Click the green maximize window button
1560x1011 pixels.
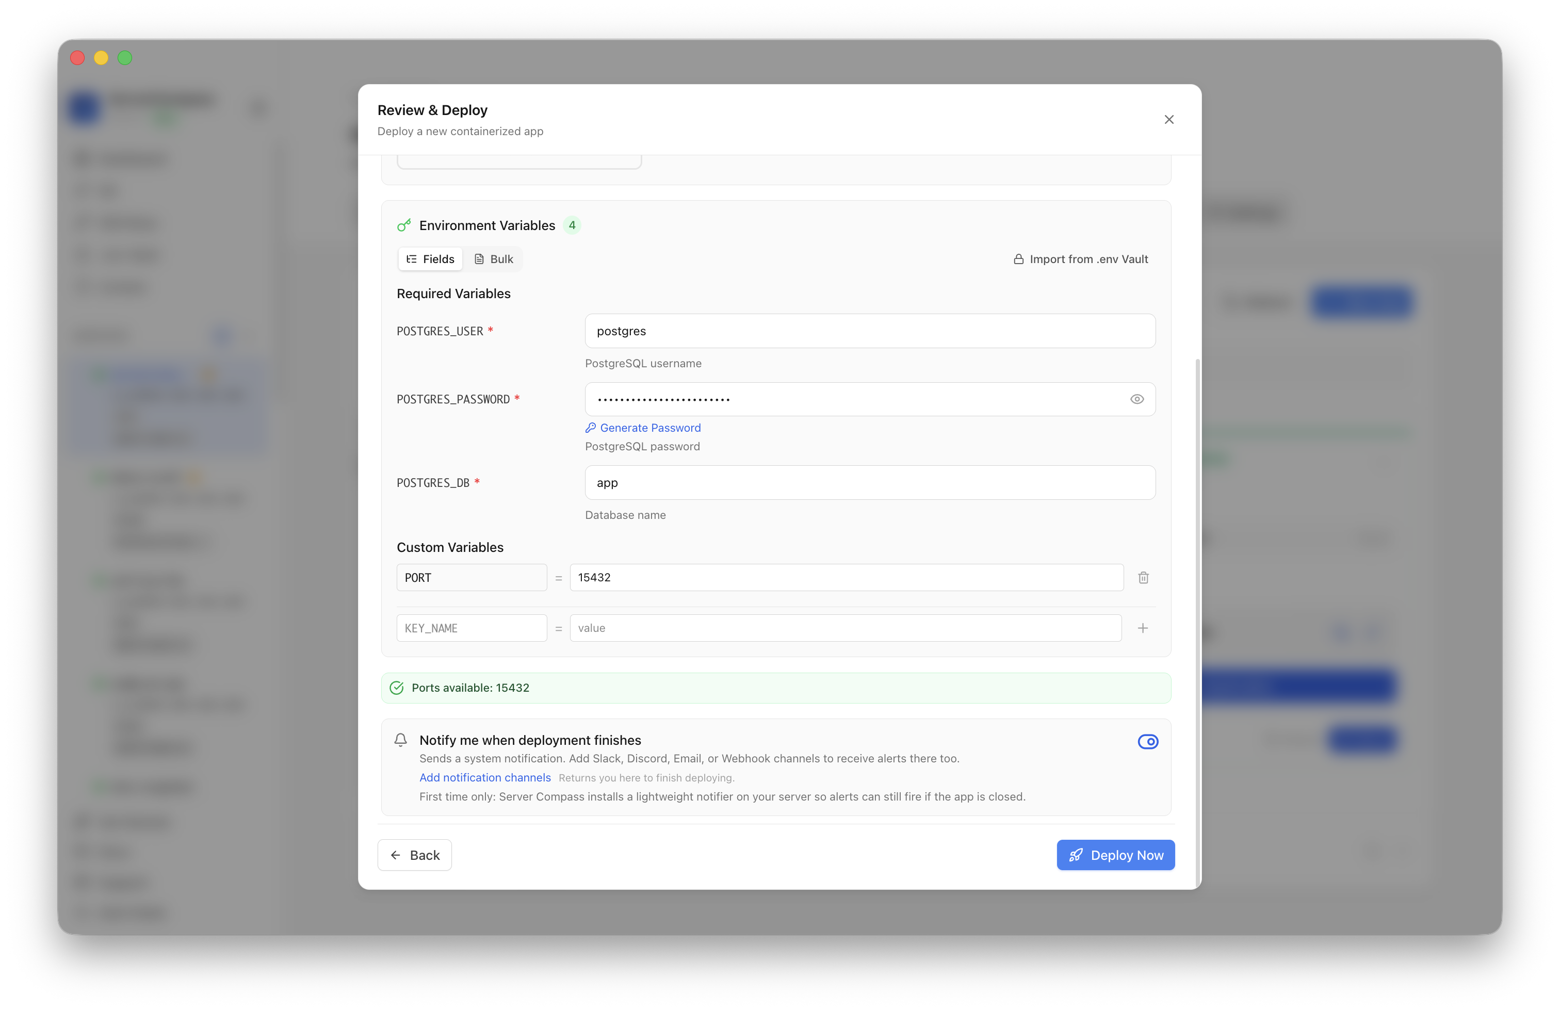pos(124,58)
